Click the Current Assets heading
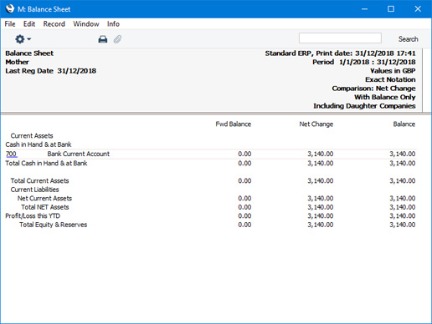 (x=32, y=136)
